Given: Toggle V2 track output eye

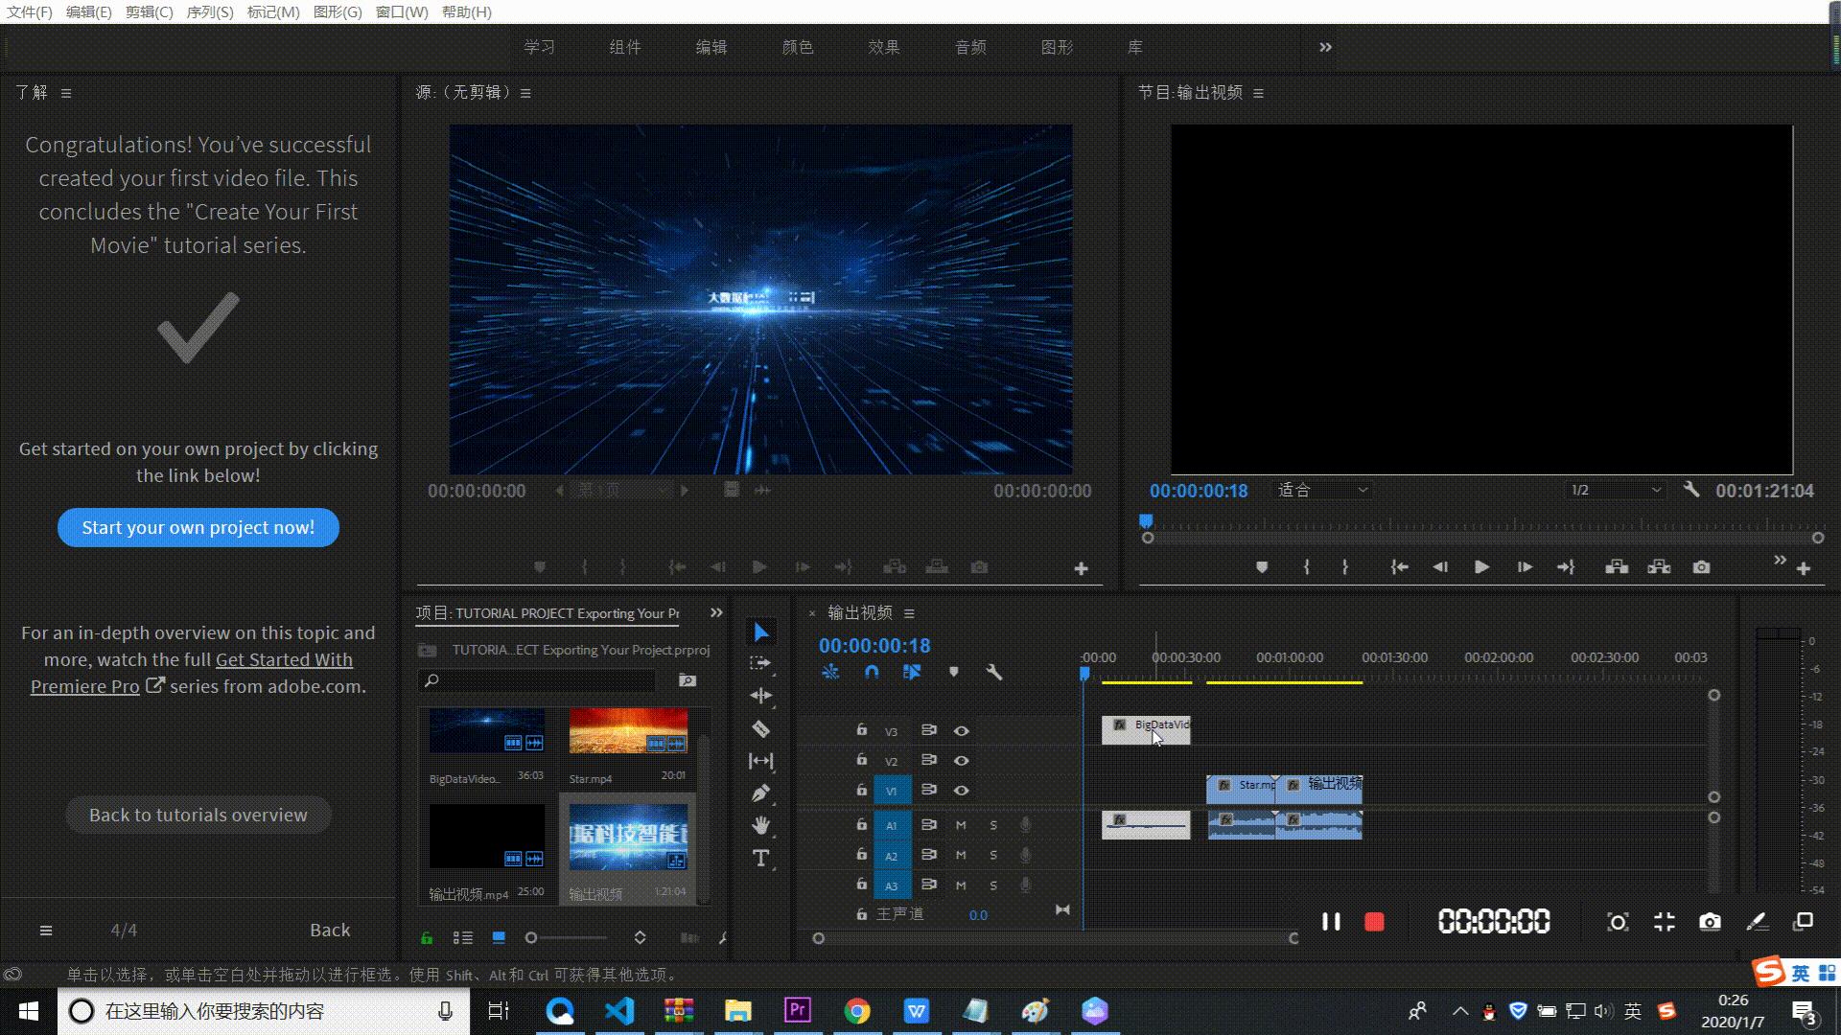Looking at the screenshot, I should point(961,761).
